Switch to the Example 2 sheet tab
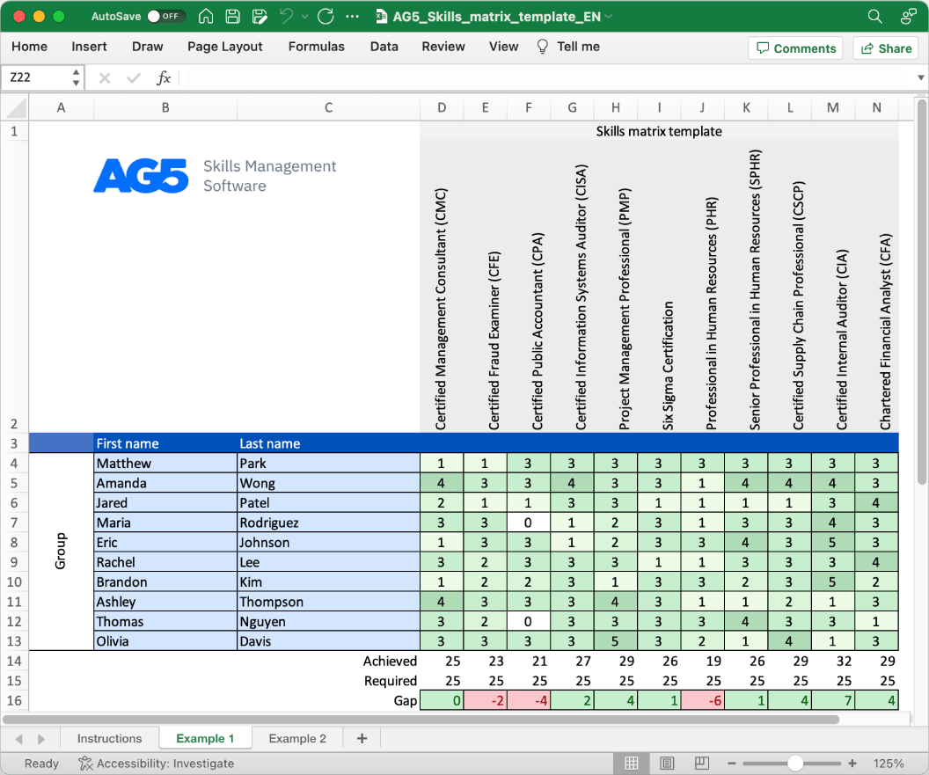Screen dimensions: 929x775 click(x=297, y=739)
